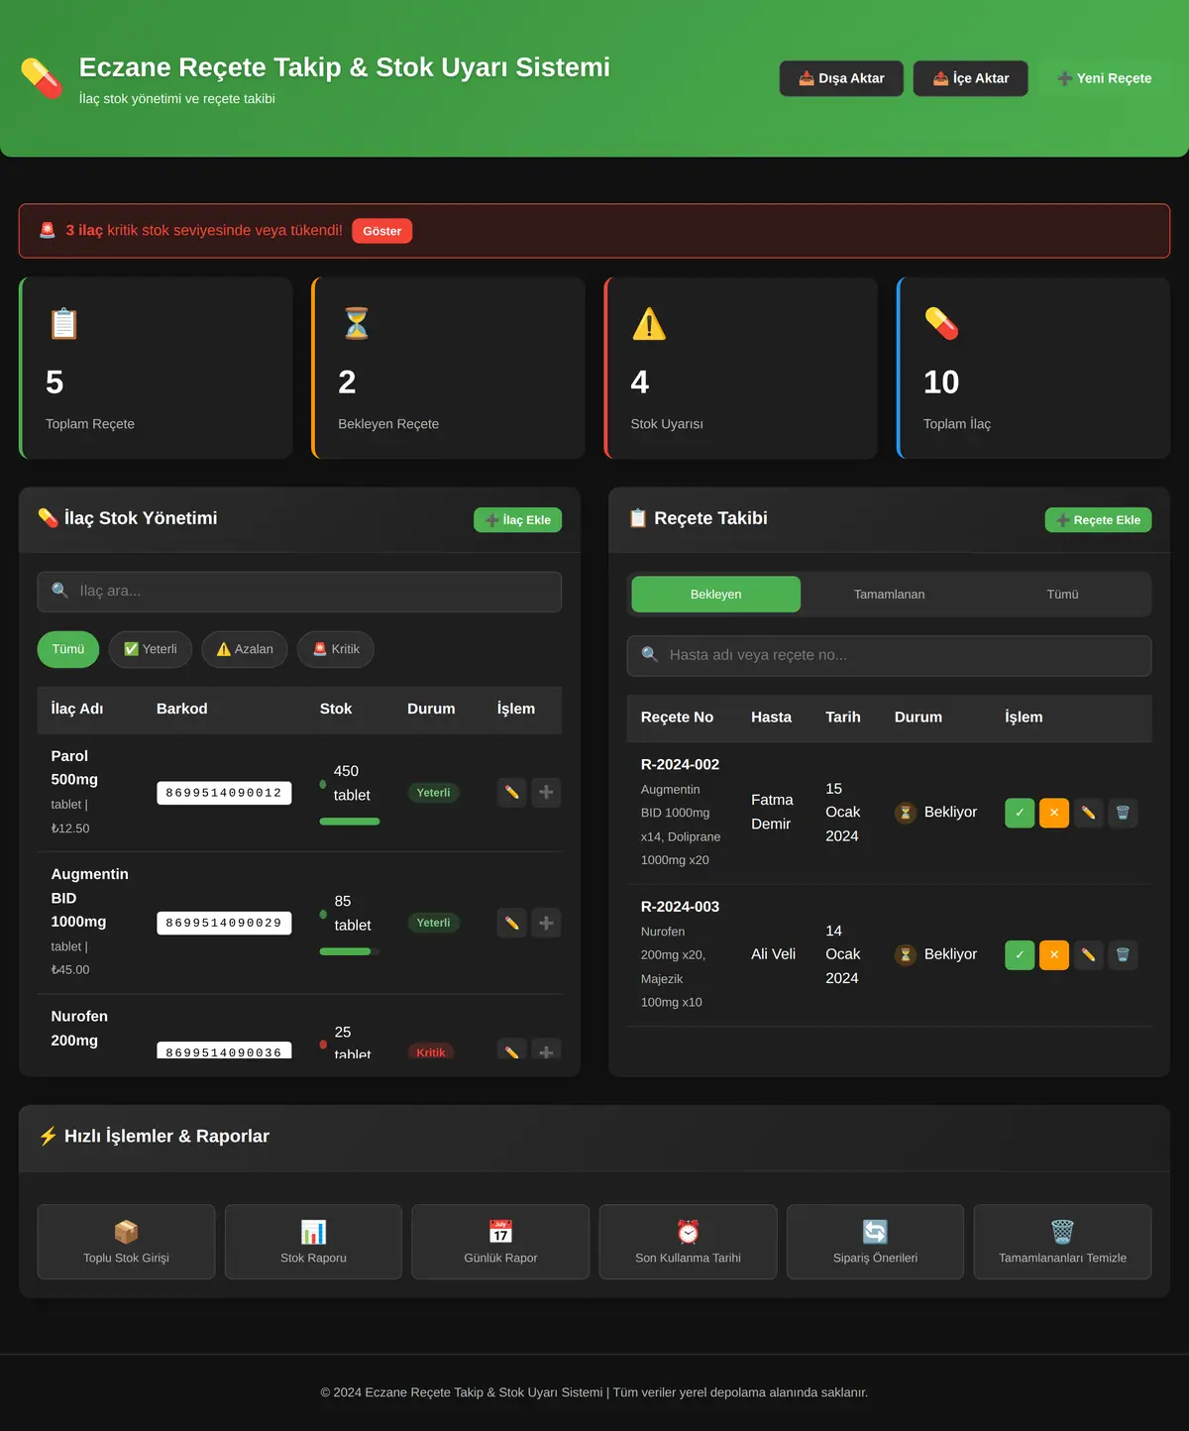The image size is (1189, 1431).
Task: Cancel prescription R-2024-003
Action: coord(1054,954)
